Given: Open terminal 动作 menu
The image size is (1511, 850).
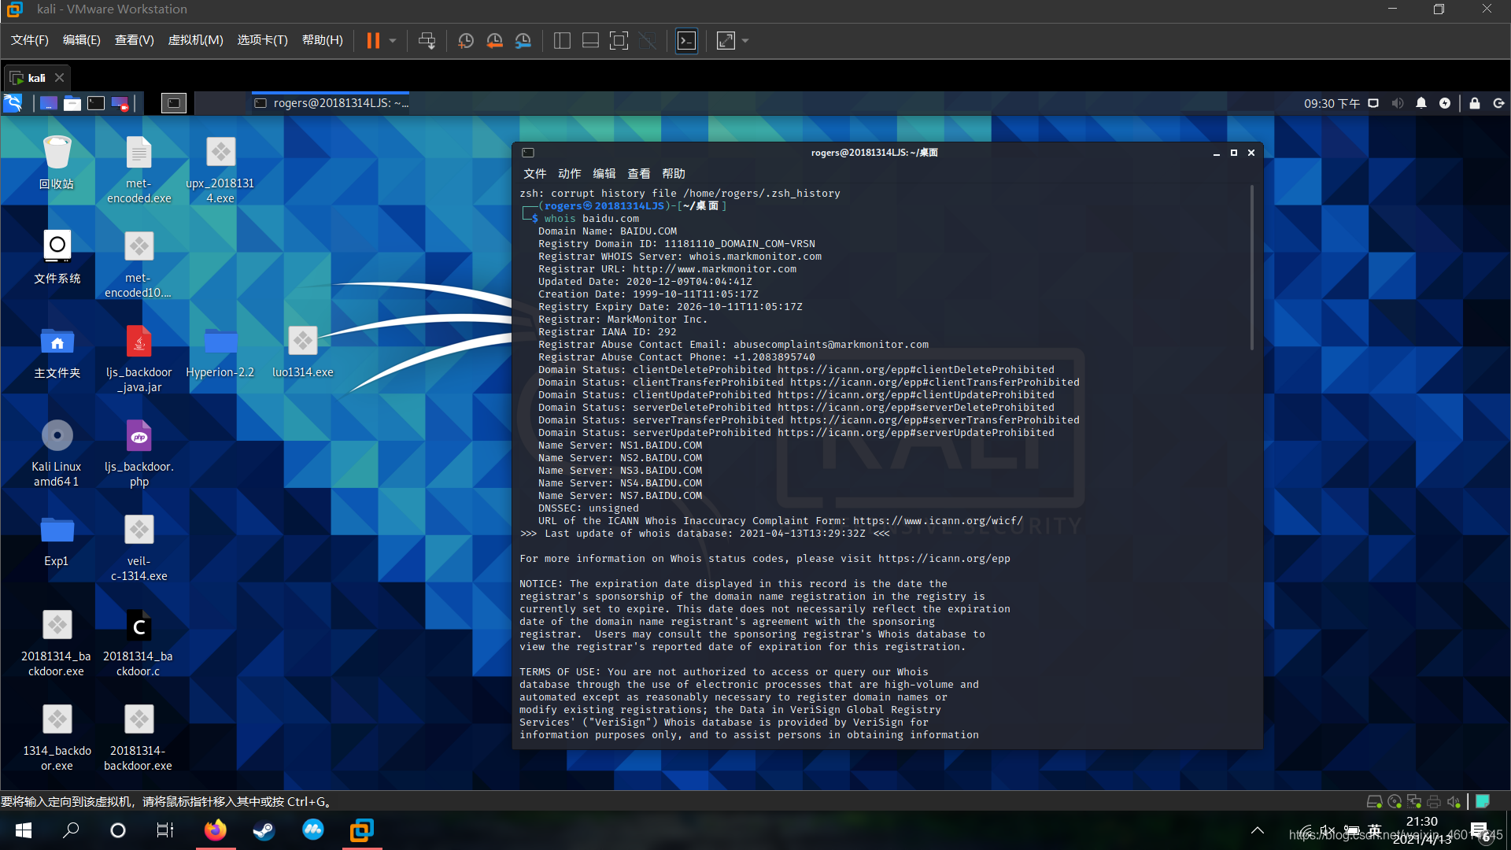Looking at the screenshot, I should [x=569, y=174].
